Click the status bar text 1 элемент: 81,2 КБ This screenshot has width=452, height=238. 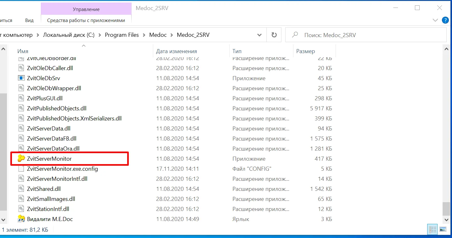click(x=25, y=230)
